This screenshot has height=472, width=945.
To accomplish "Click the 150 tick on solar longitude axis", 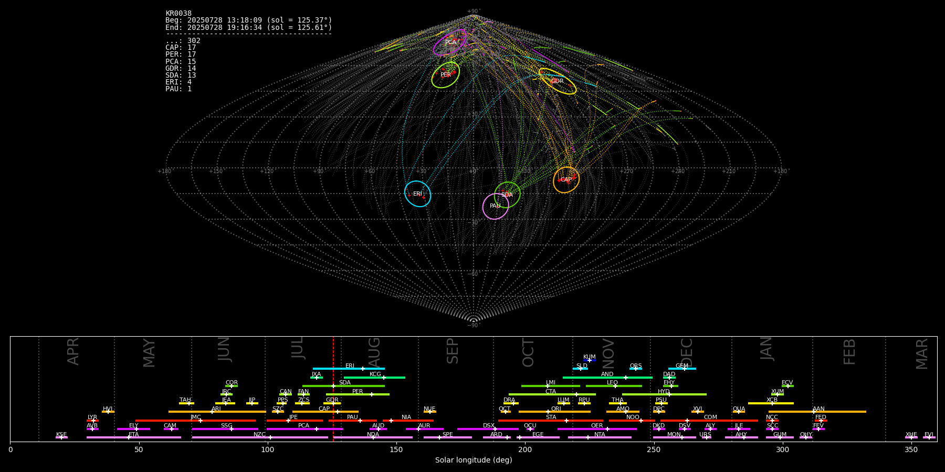I will coord(396,449).
